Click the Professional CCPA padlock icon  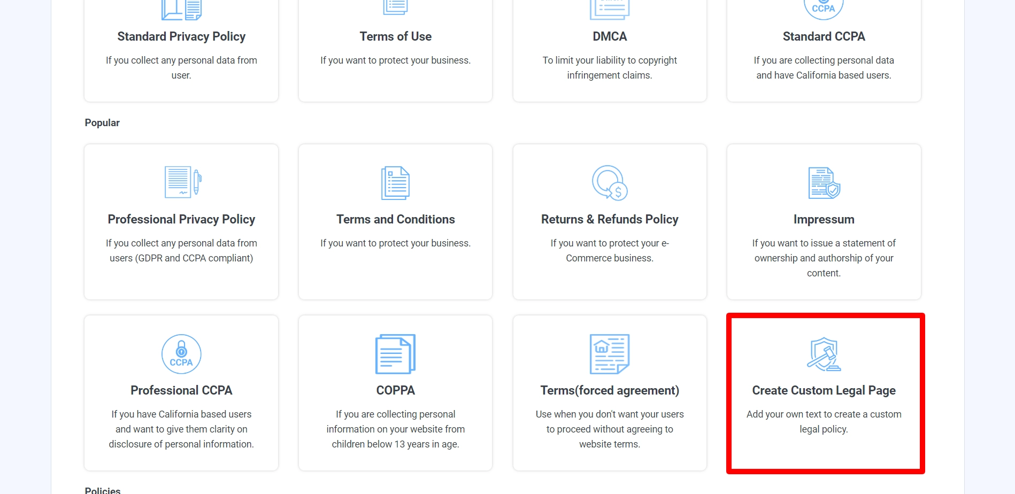point(181,354)
